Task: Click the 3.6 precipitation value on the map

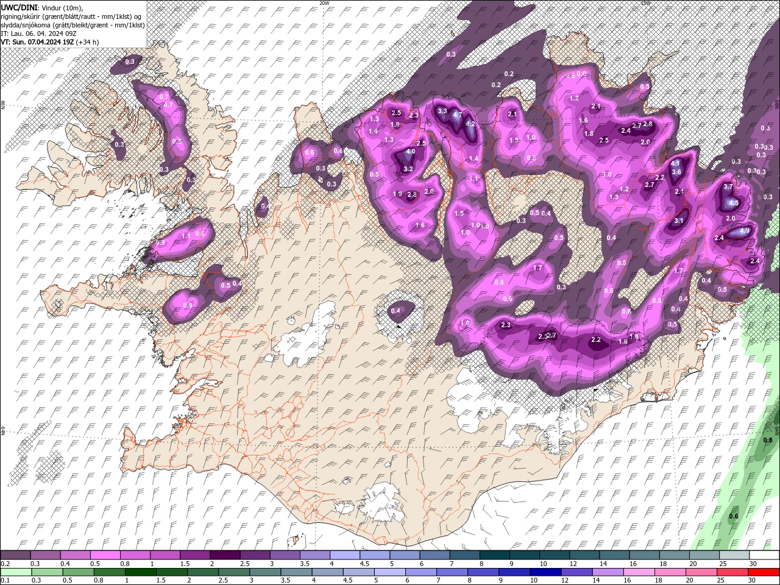Action: (x=676, y=172)
